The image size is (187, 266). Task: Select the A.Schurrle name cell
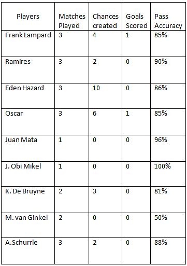point(28,251)
